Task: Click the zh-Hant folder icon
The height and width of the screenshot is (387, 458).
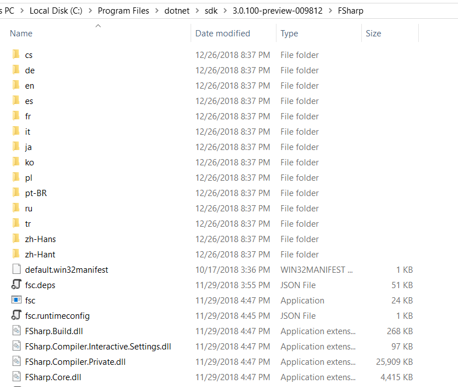Action: (x=16, y=254)
